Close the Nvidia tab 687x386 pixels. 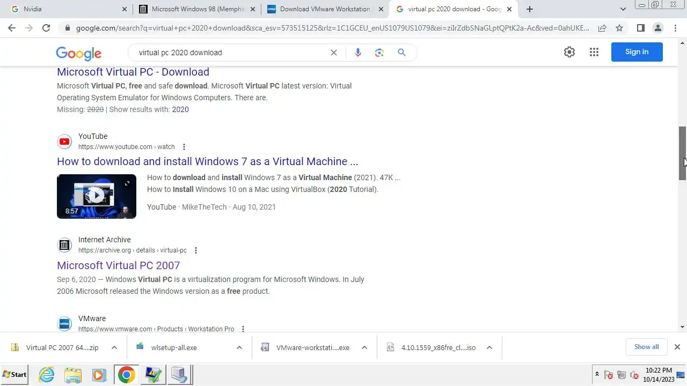(x=125, y=9)
